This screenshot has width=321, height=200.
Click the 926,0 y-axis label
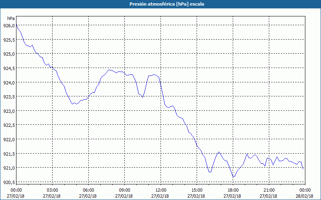pyautogui.click(x=9, y=26)
